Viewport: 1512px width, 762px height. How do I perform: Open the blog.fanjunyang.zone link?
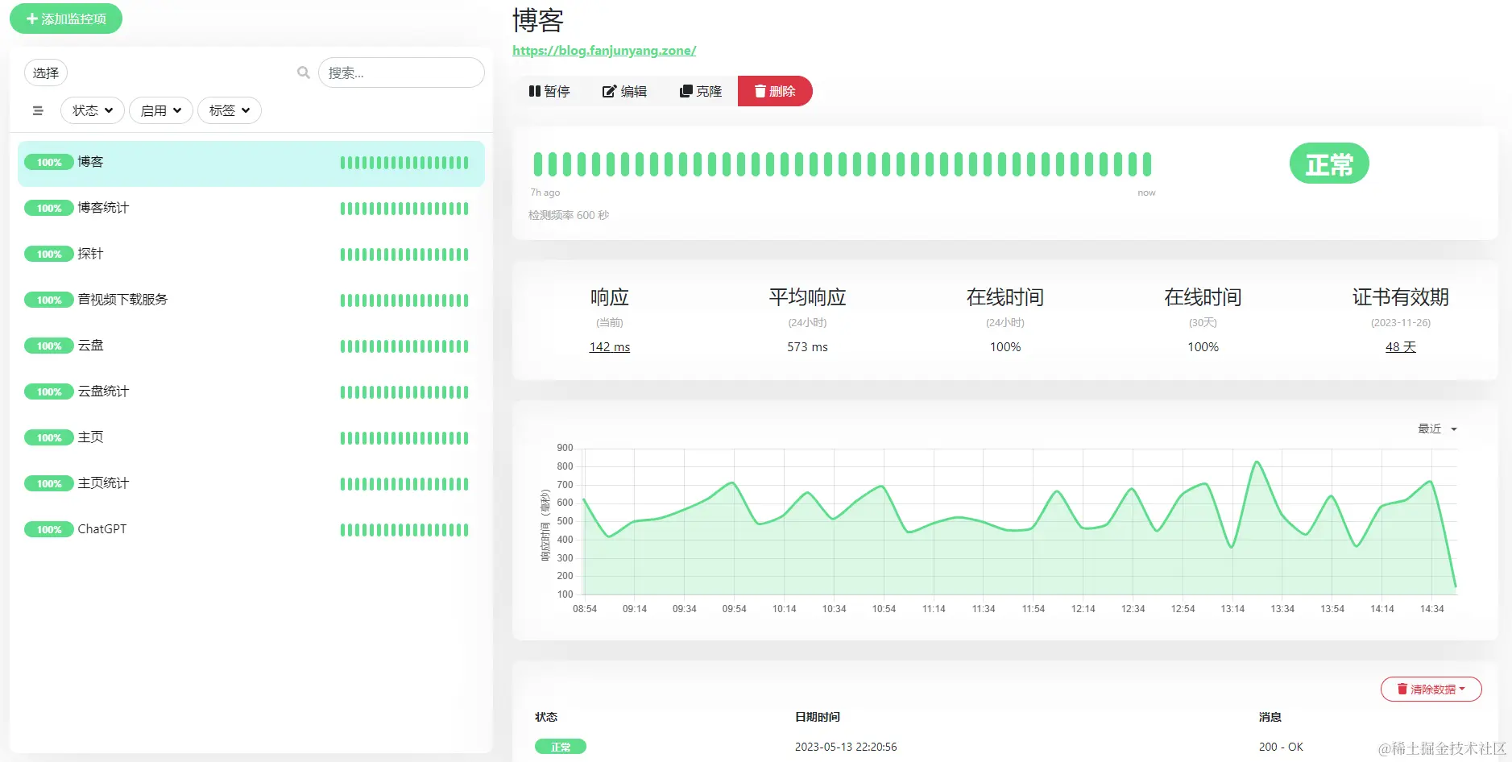[x=604, y=51]
